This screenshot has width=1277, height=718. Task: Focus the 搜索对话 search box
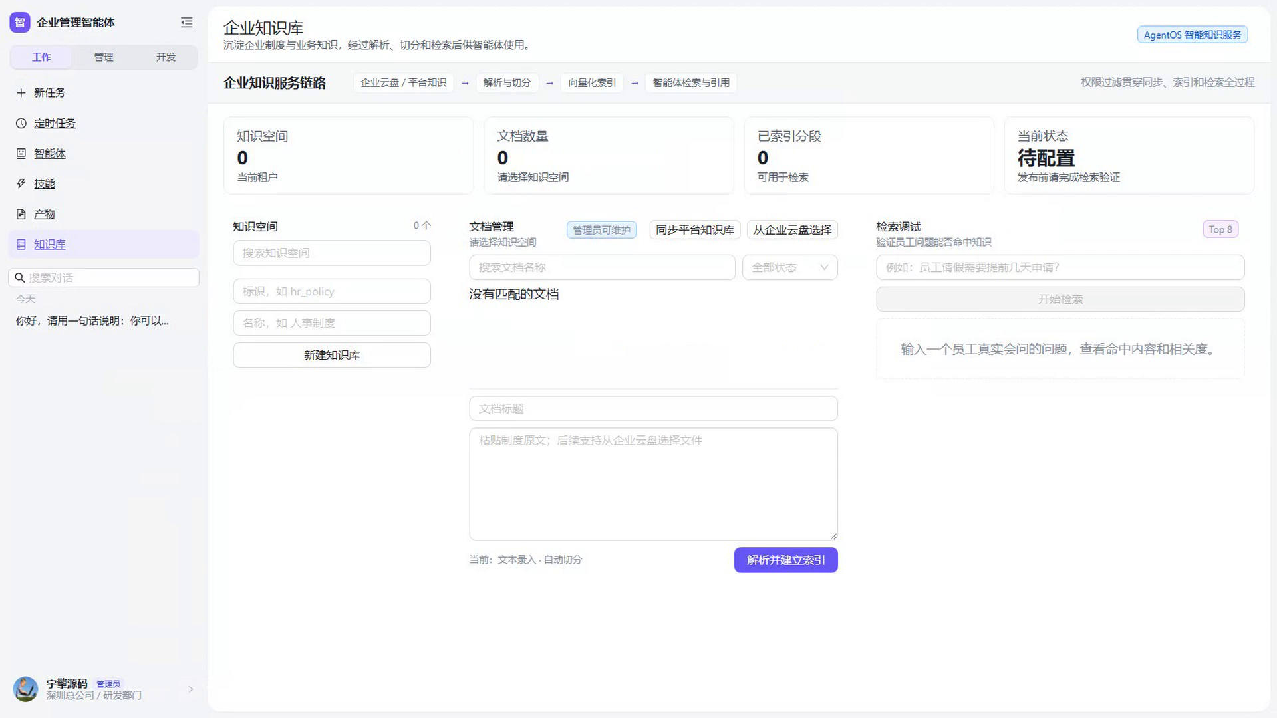click(x=104, y=278)
